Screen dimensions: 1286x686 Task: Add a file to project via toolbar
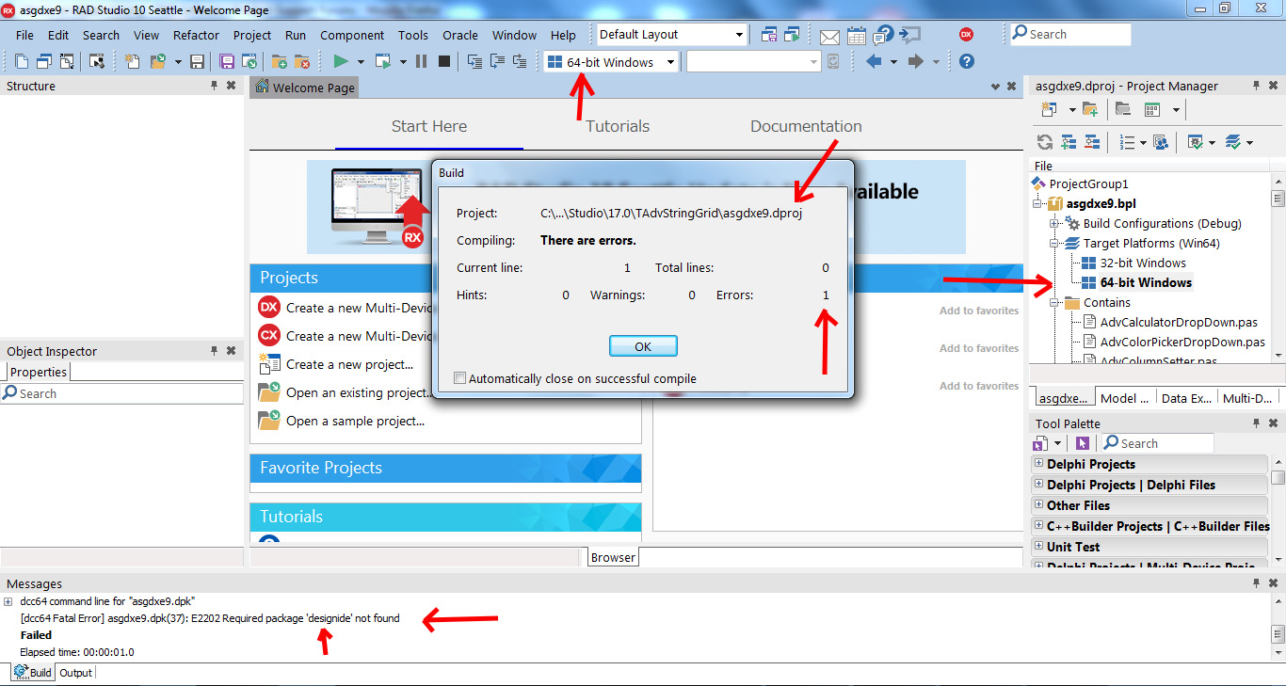280,62
